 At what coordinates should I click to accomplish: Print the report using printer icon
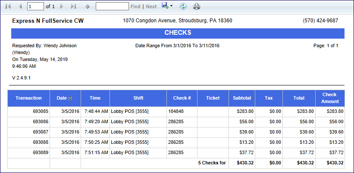click(x=197, y=6)
